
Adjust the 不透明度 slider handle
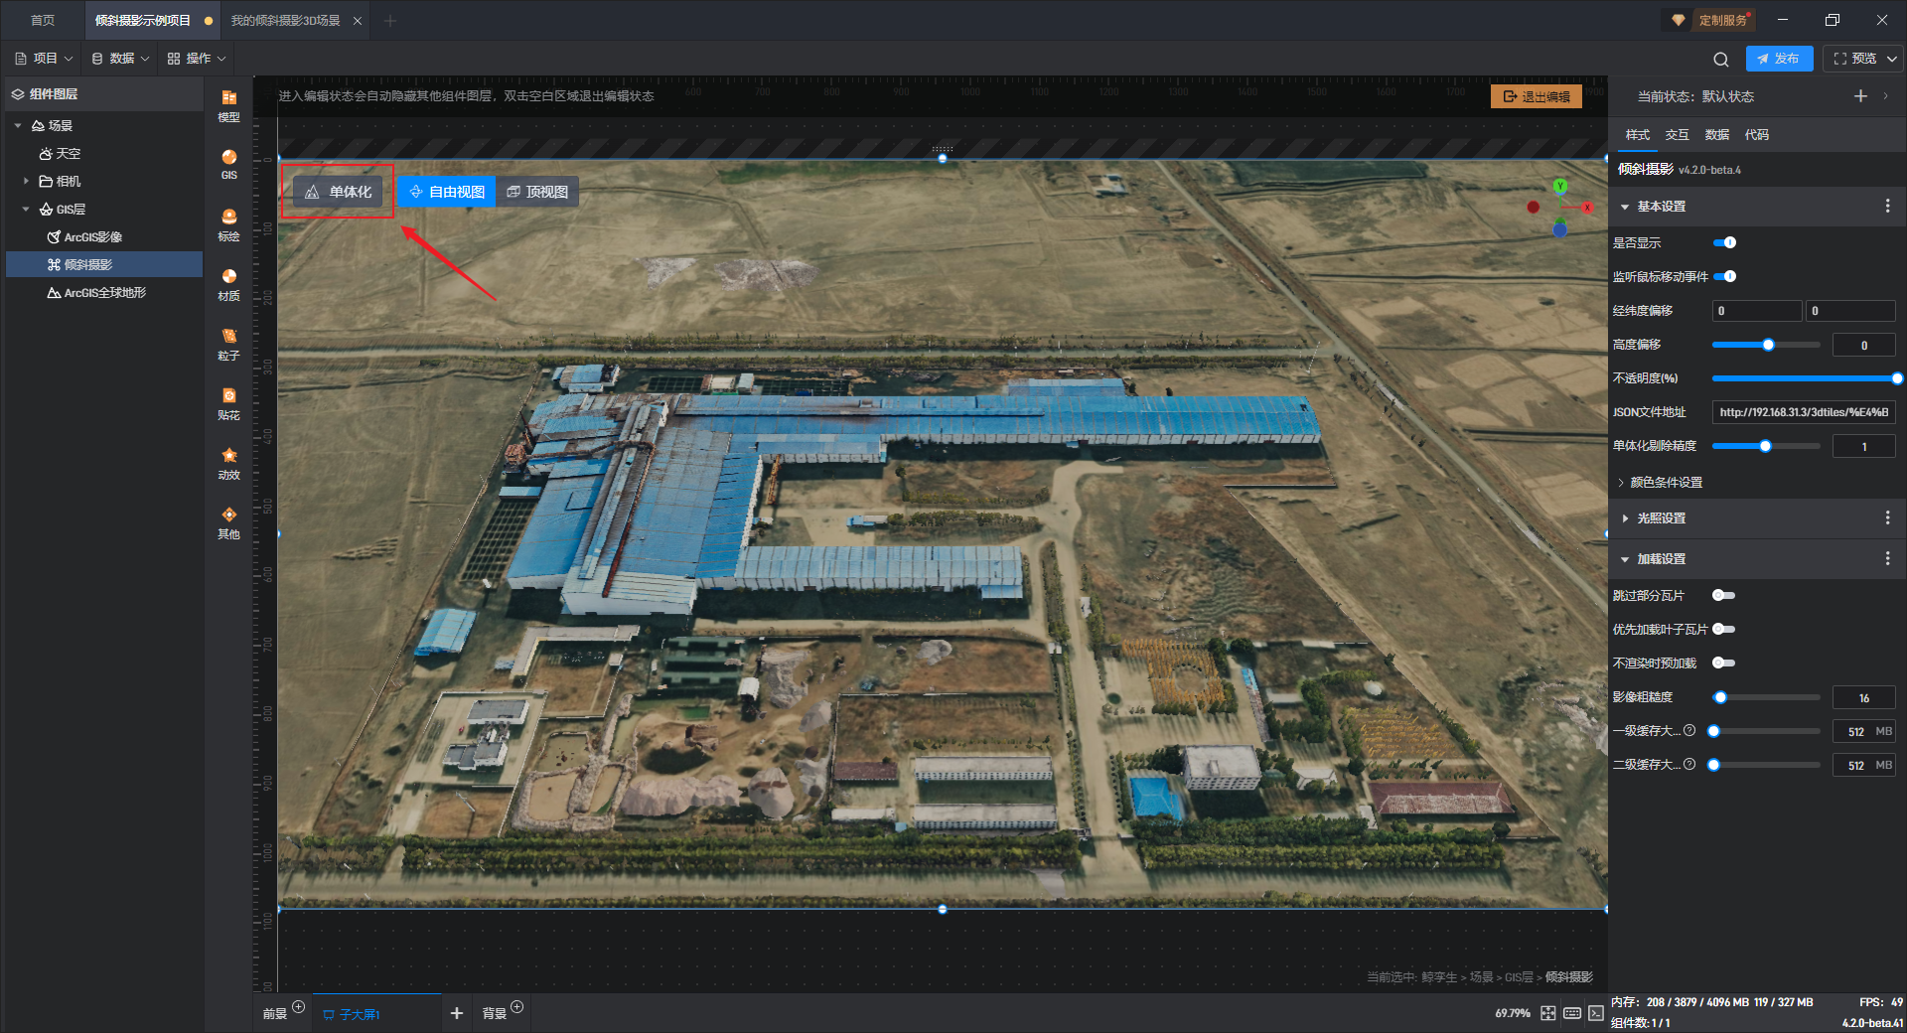pos(1897,378)
